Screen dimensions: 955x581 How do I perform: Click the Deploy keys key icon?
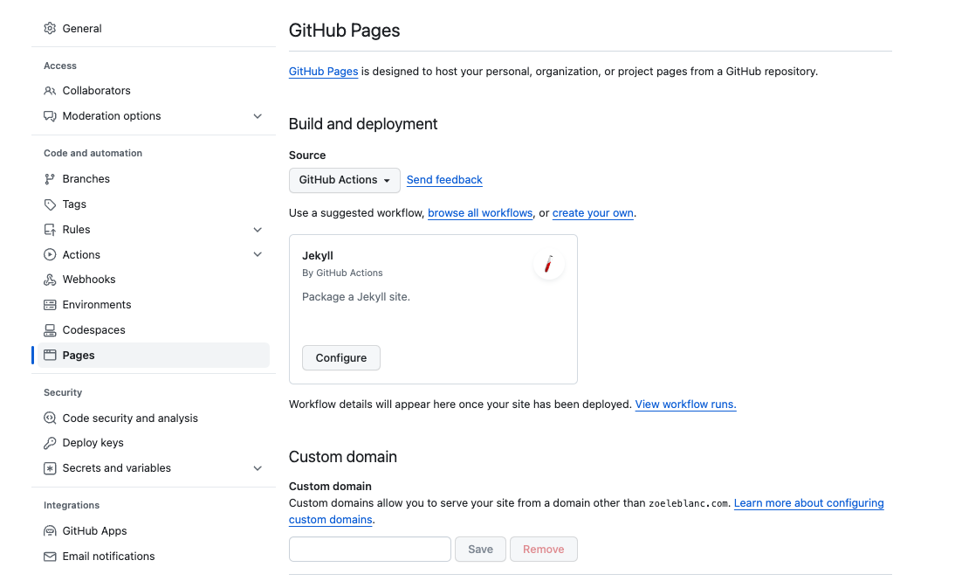click(50, 443)
